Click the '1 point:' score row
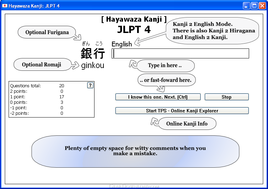Viewport: 268px width, 189px height. click(x=37, y=97)
